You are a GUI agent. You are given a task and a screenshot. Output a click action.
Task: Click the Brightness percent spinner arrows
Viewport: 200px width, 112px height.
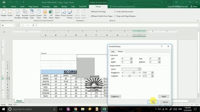pyautogui.click(x=152, y=72)
